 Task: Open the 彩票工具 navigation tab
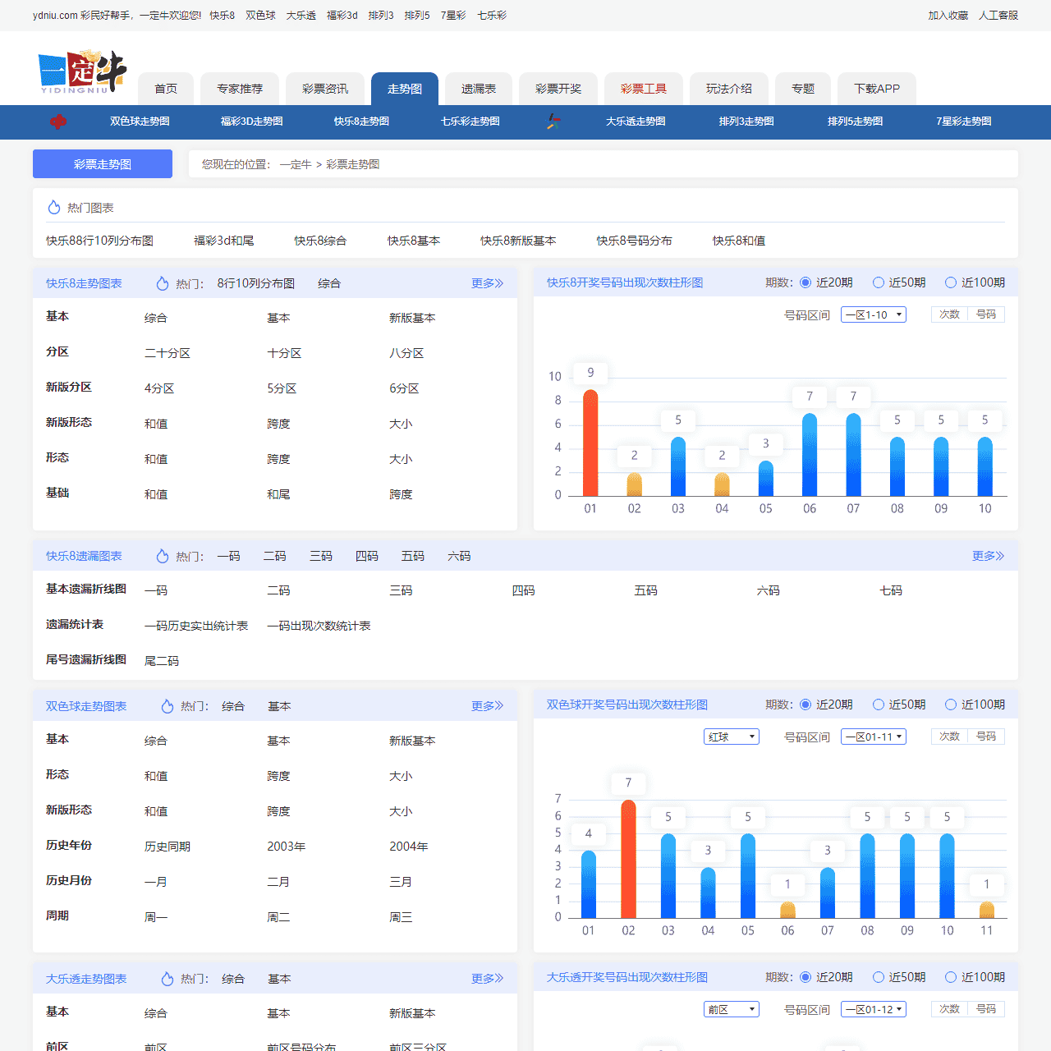(x=643, y=89)
